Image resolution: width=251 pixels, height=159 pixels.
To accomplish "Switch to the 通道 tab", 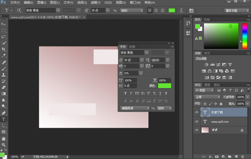I will pos(207,85).
